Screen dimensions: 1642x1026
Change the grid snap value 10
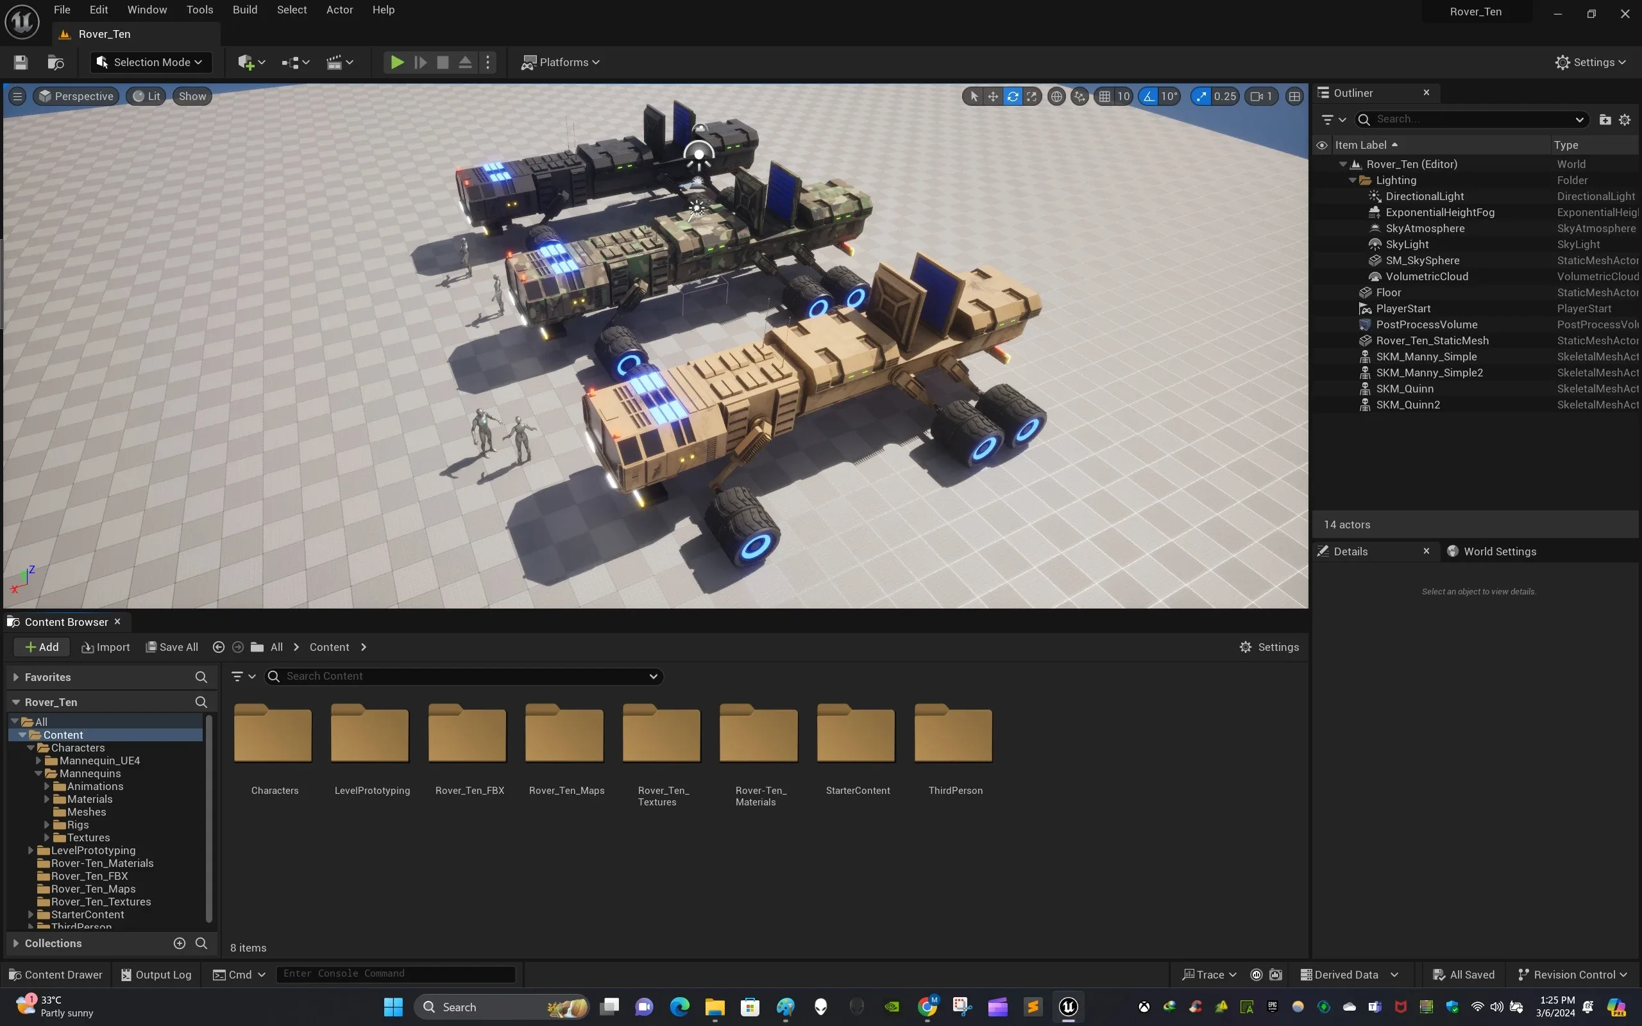[1124, 96]
